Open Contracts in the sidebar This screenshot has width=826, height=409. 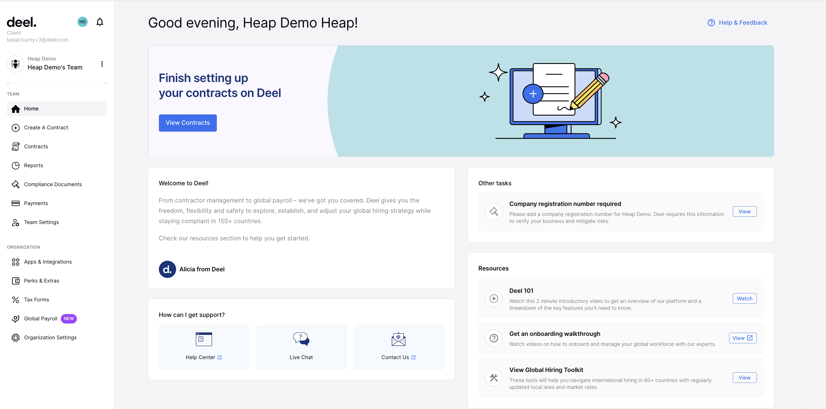tap(36, 147)
